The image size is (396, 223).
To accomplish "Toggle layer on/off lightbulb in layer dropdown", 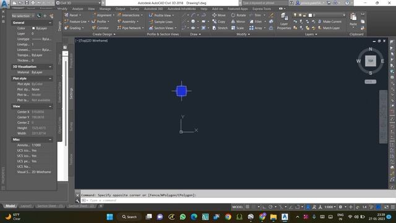I will coord(295,15).
